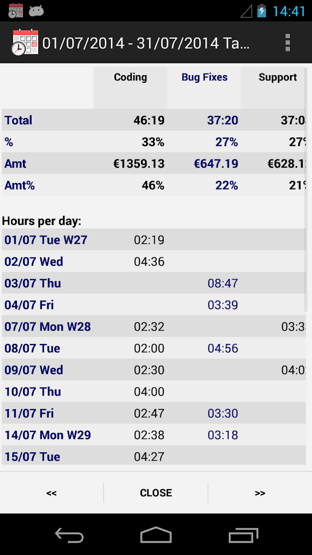Tap the calendar clock app icon
Image resolution: width=312 pixels, height=555 pixels.
(25, 42)
